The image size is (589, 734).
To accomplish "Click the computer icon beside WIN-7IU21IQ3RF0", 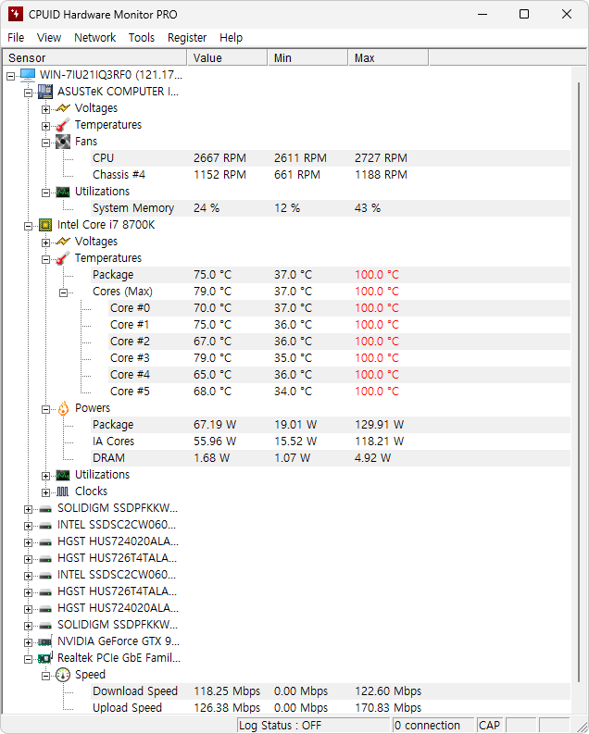I will coord(28,75).
